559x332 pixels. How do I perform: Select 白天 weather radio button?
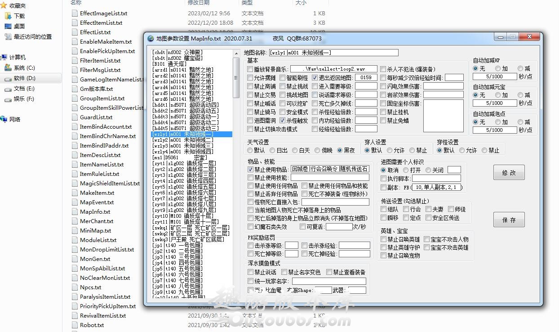tap(295, 150)
